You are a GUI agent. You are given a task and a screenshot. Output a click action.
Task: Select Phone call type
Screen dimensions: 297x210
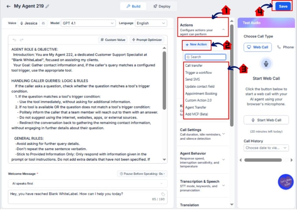(x=285, y=47)
